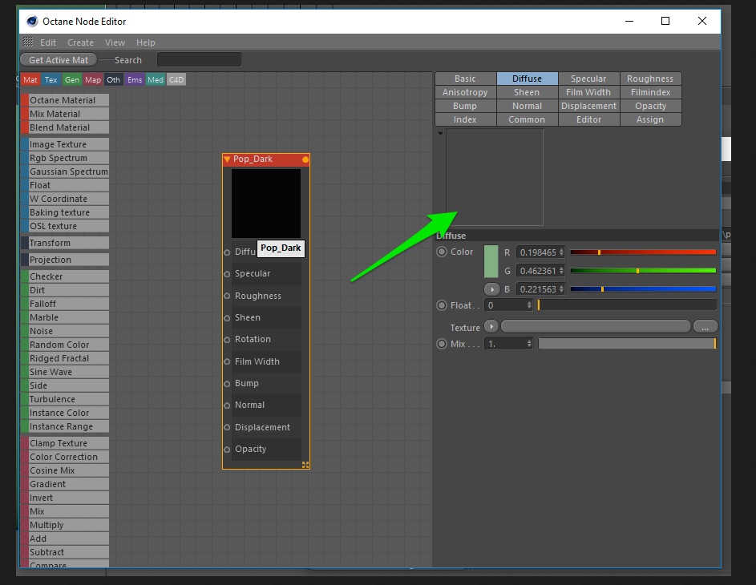Click the Diffuse input port on node
Screen dimensions: 756x585
click(227, 252)
